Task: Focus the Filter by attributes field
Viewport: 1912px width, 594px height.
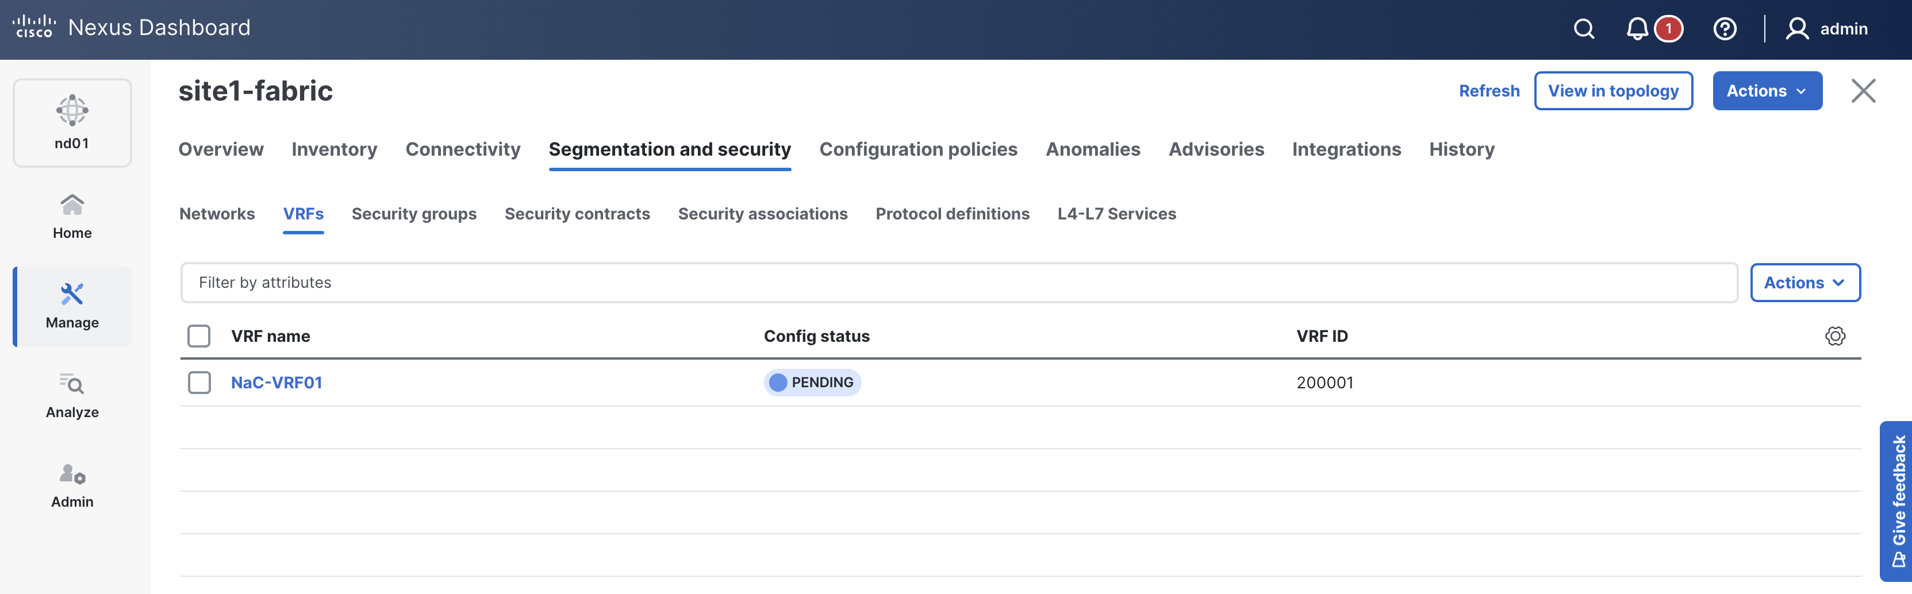Action: coord(958,283)
